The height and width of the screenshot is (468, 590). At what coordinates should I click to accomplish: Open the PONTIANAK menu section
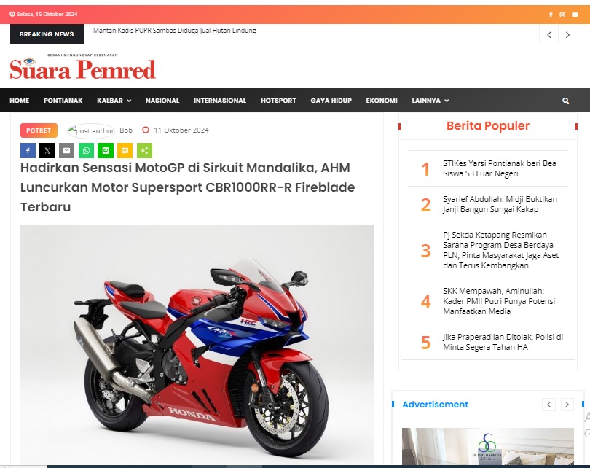tap(63, 101)
